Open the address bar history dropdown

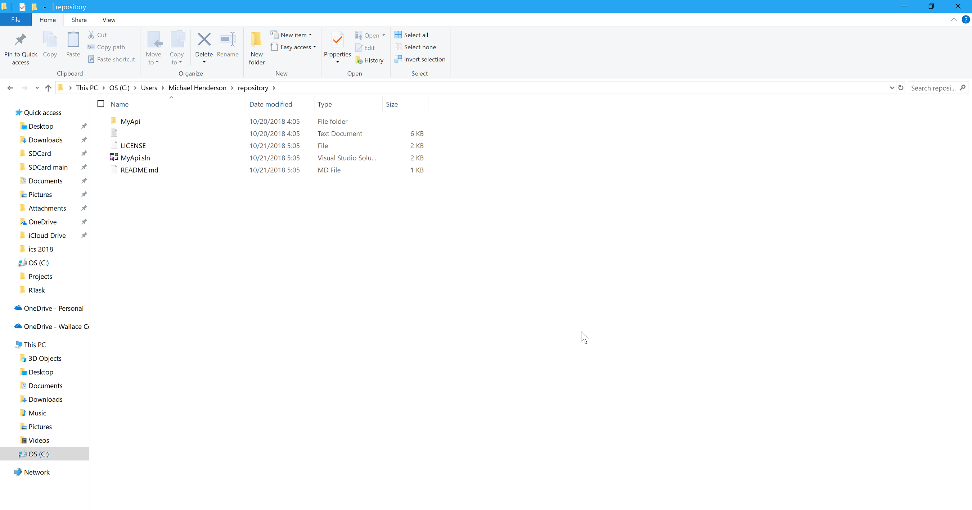(892, 87)
